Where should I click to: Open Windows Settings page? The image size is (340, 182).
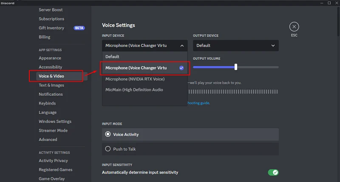coord(55,121)
